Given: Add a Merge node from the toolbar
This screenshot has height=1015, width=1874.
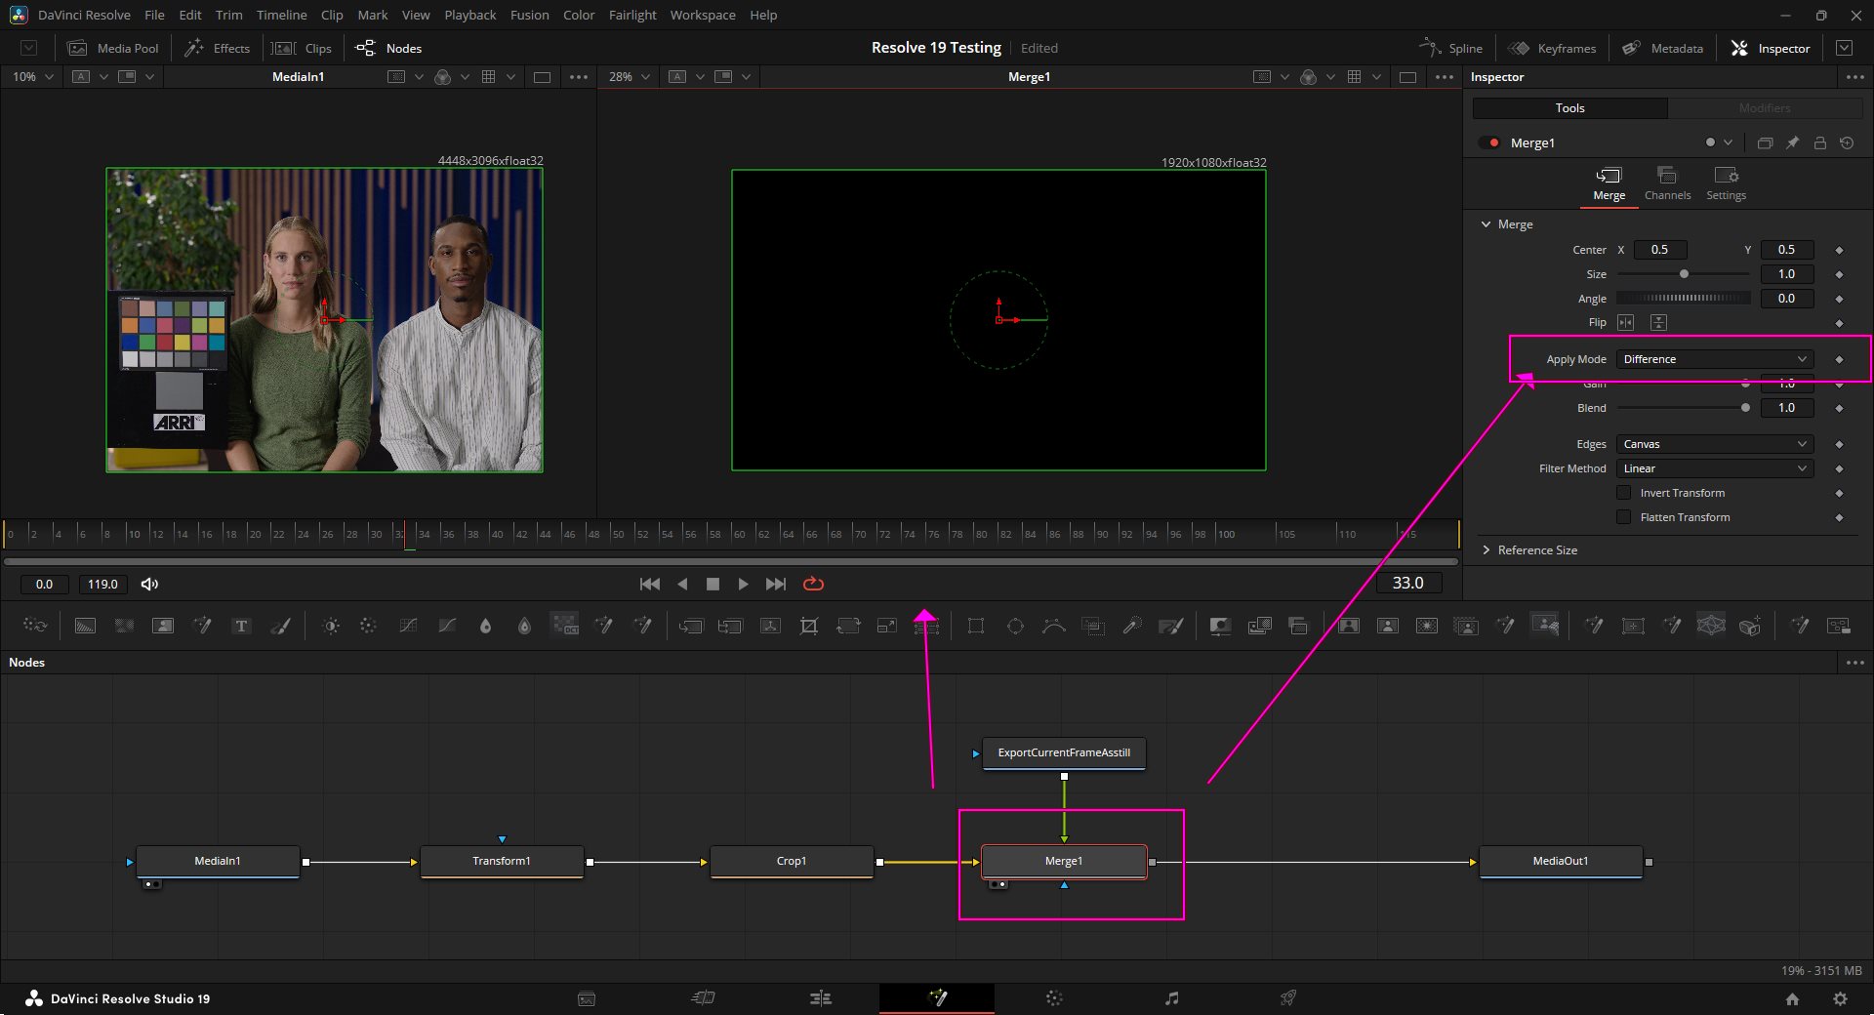Looking at the screenshot, I should (691, 627).
